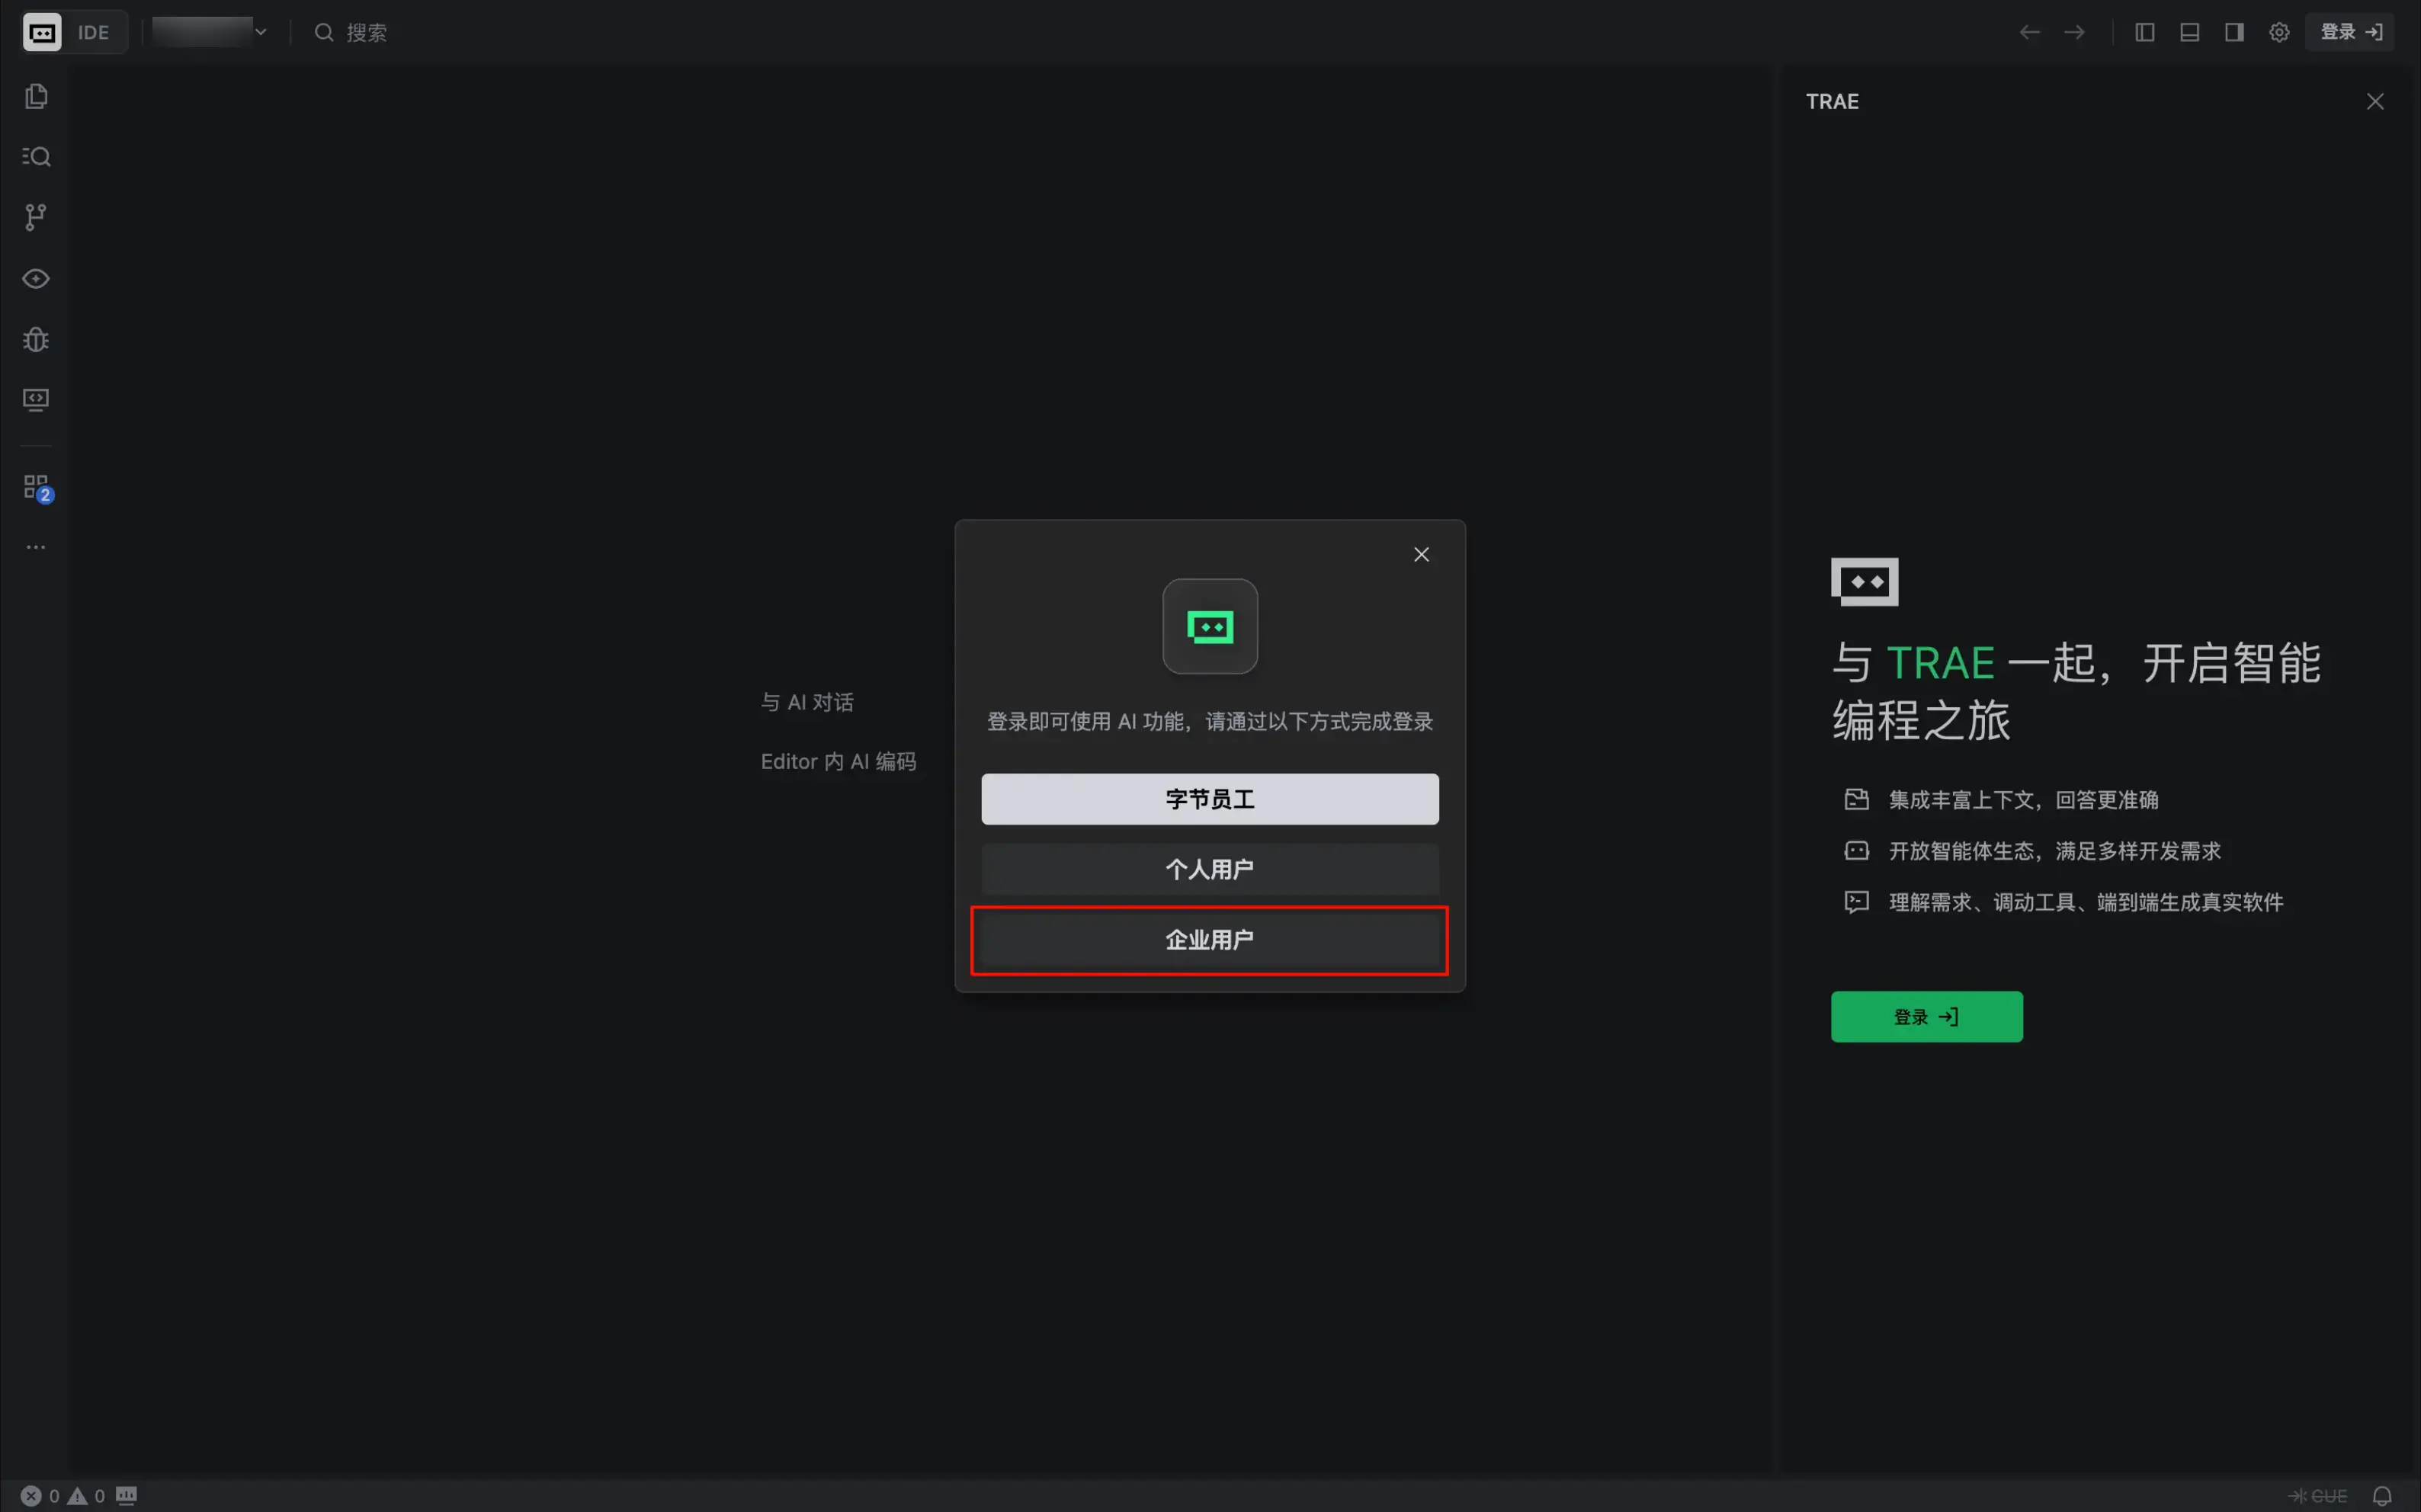The height and width of the screenshot is (1512, 2421).
Task: Click the 与 AI 对话 text
Action: (807, 702)
